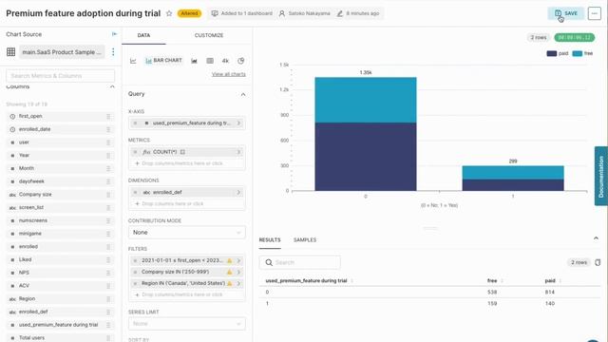Click the first_open column item

(x=60, y=116)
